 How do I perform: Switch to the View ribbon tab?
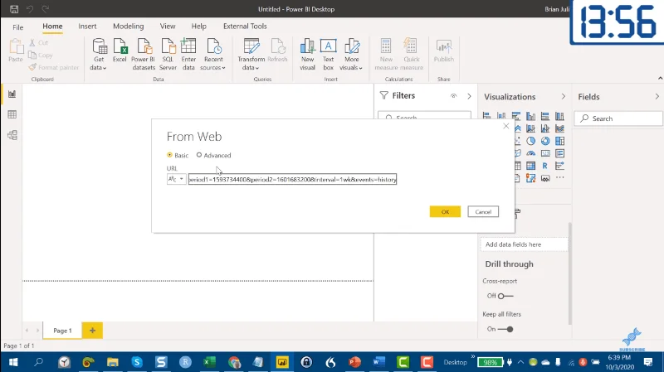tap(168, 27)
